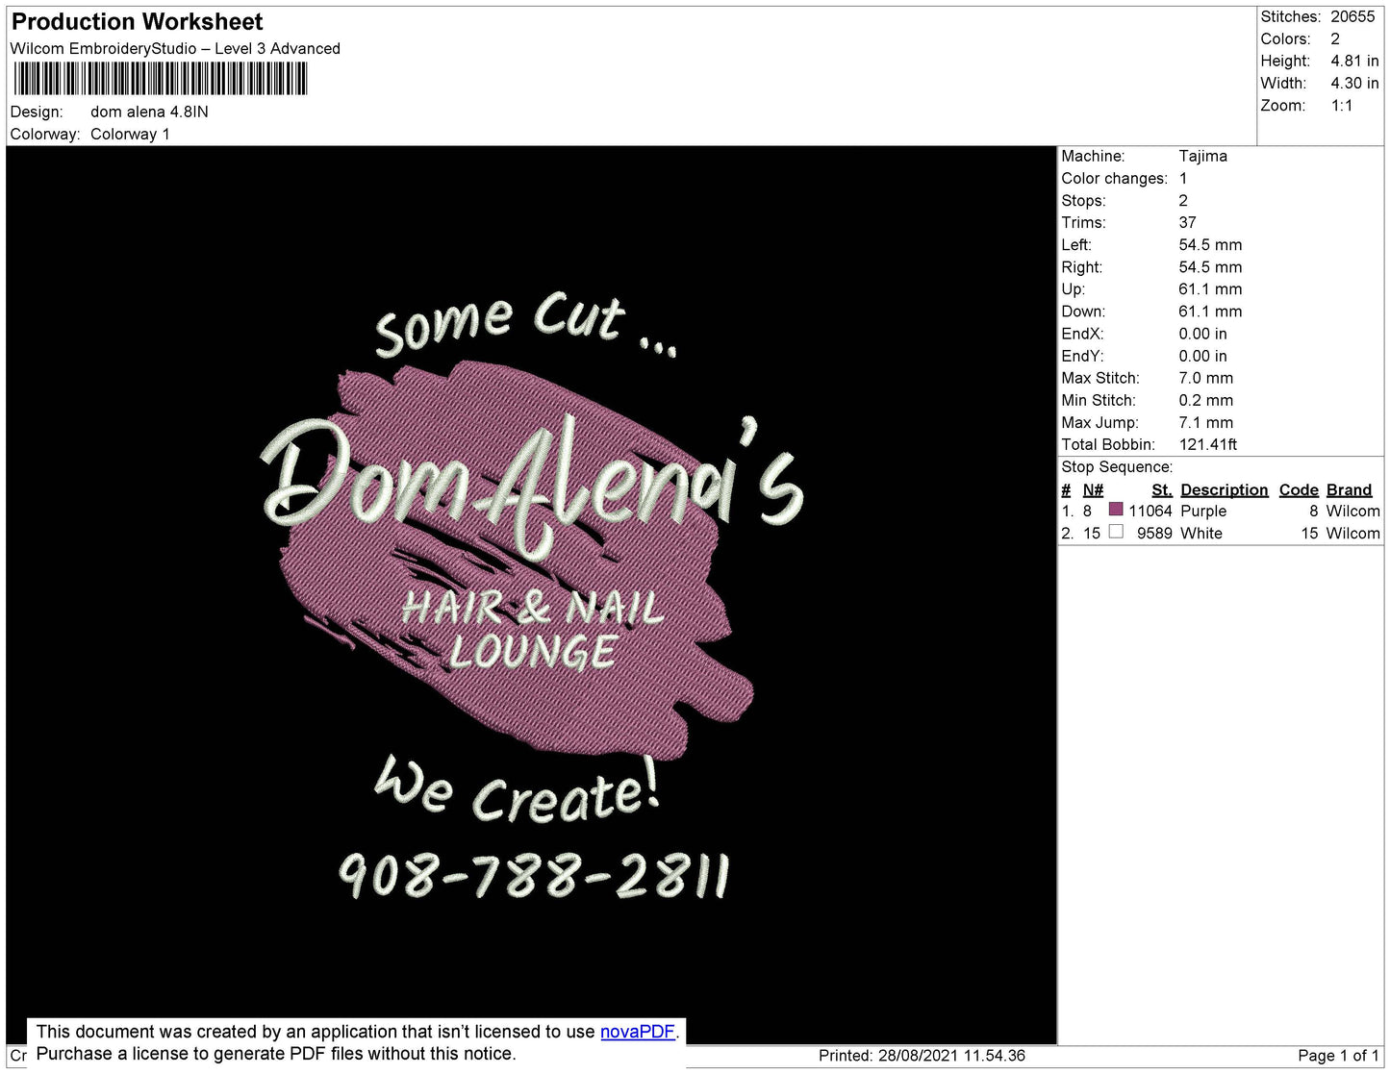Viewport: 1390px width, 1074px height.
Task: Select the 'Production Worksheet' title
Action: point(137,22)
